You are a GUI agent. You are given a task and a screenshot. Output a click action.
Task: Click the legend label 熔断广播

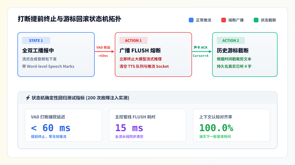tap(236, 20)
